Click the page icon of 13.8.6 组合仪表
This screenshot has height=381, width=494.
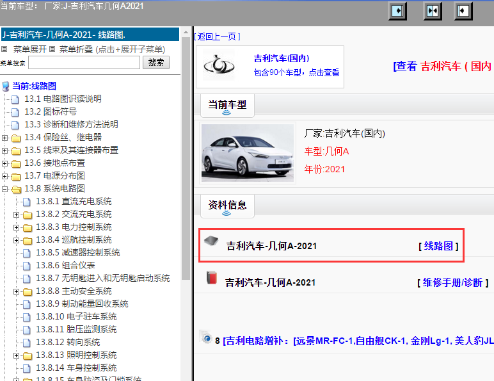(x=27, y=266)
